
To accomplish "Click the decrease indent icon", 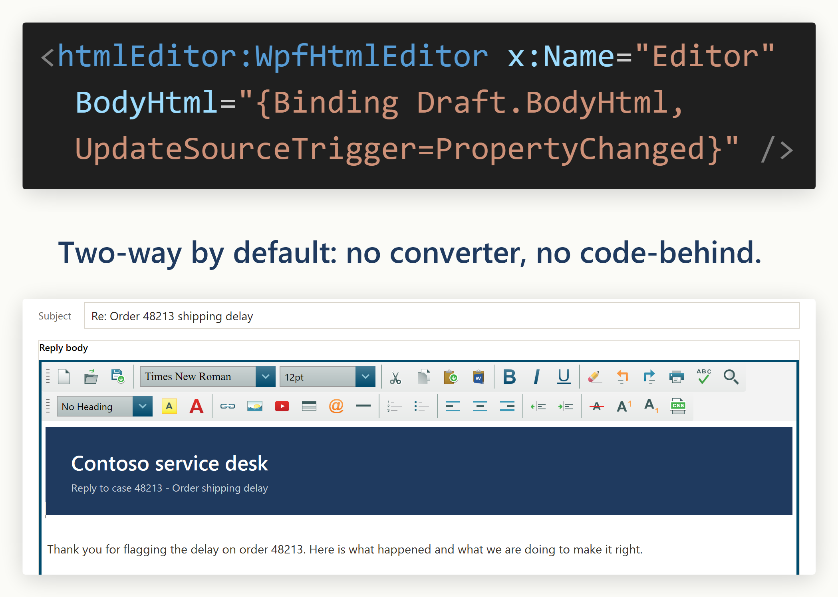I will [x=538, y=406].
